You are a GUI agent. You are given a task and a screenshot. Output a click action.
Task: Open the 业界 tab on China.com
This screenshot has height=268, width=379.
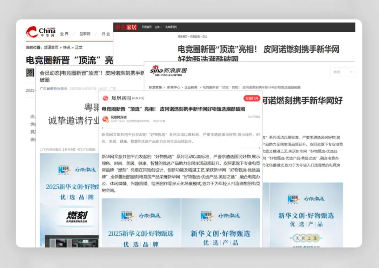(64, 34)
